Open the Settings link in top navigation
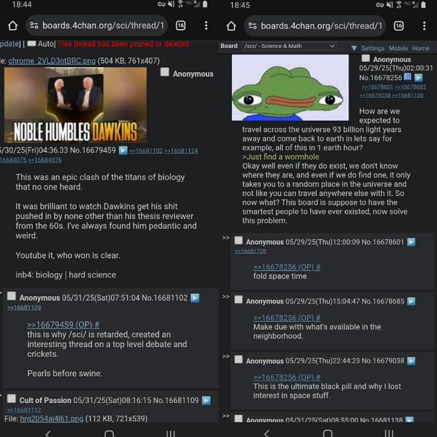Image resolution: width=437 pixels, height=437 pixels. coord(373,48)
